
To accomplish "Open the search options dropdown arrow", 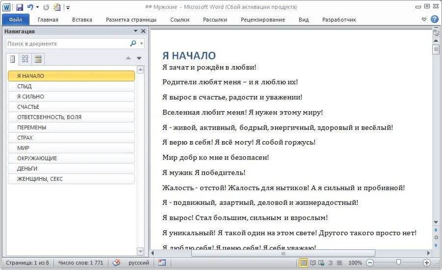I will tap(142, 44).
